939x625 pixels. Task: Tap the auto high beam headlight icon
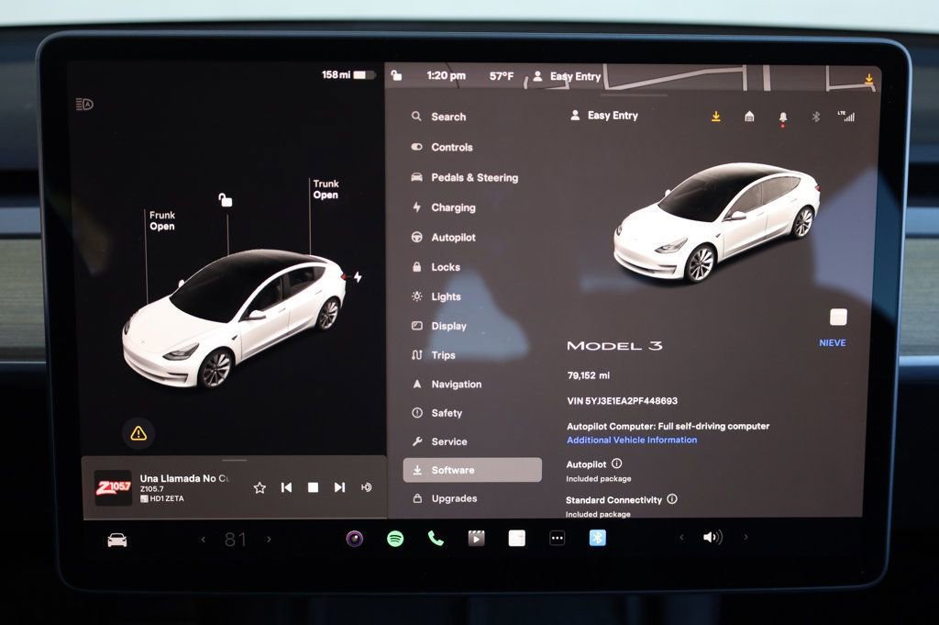84,105
